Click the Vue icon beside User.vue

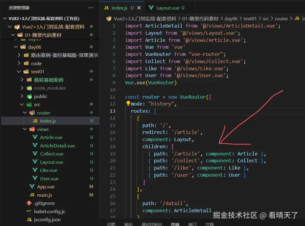35,178
